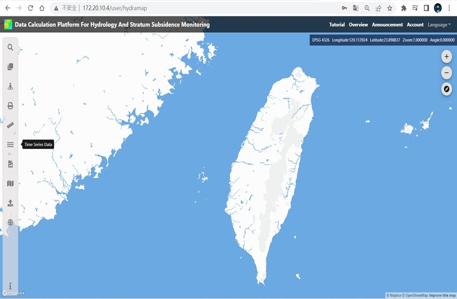Viewport: 457px width, 299px height.
Task: Open the print tool in sidebar
Action: click(x=10, y=106)
